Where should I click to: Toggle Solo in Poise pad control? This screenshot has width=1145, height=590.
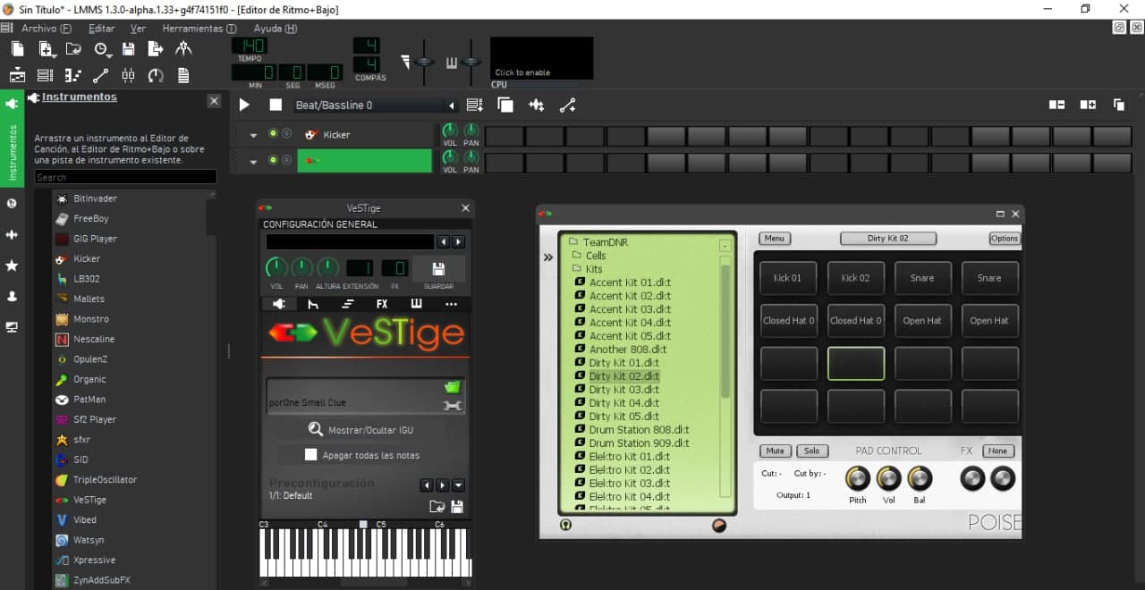[x=811, y=451]
